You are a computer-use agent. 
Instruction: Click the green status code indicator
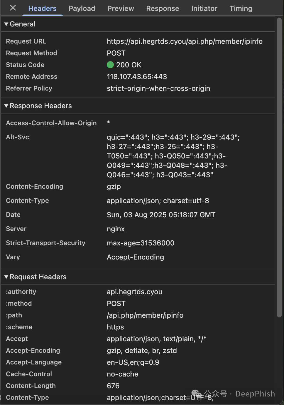coord(110,65)
